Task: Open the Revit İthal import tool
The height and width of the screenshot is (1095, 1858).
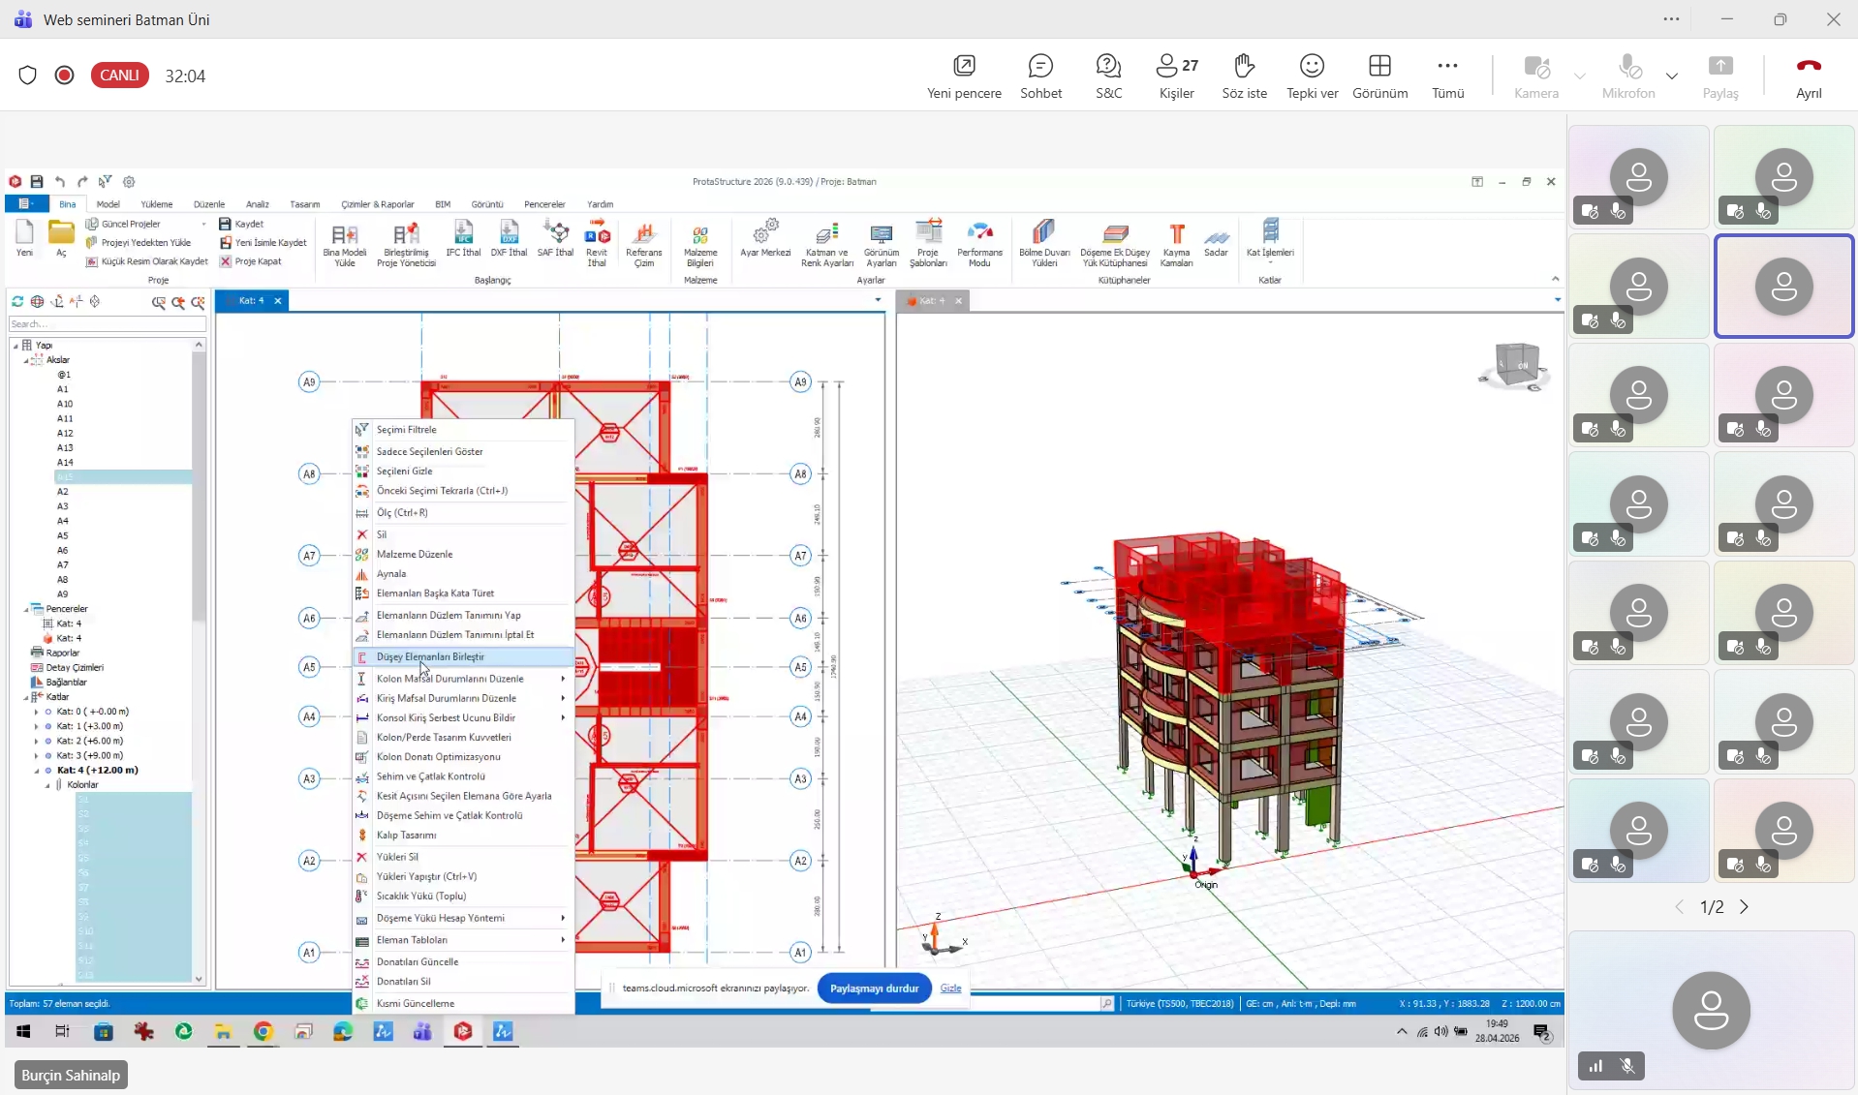Action: [597, 242]
